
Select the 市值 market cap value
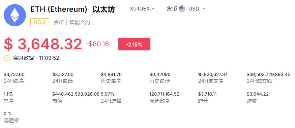76,94
